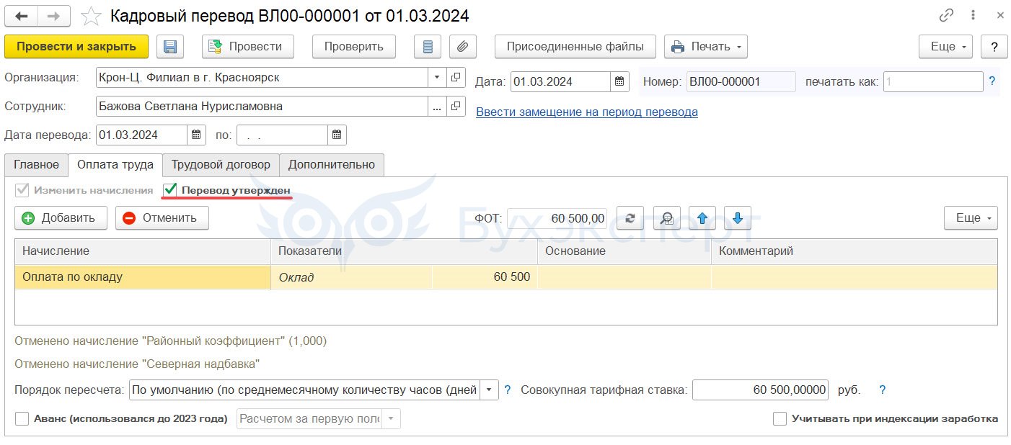Click Добавить to add accrual
1011x445 pixels.
(x=61, y=218)
